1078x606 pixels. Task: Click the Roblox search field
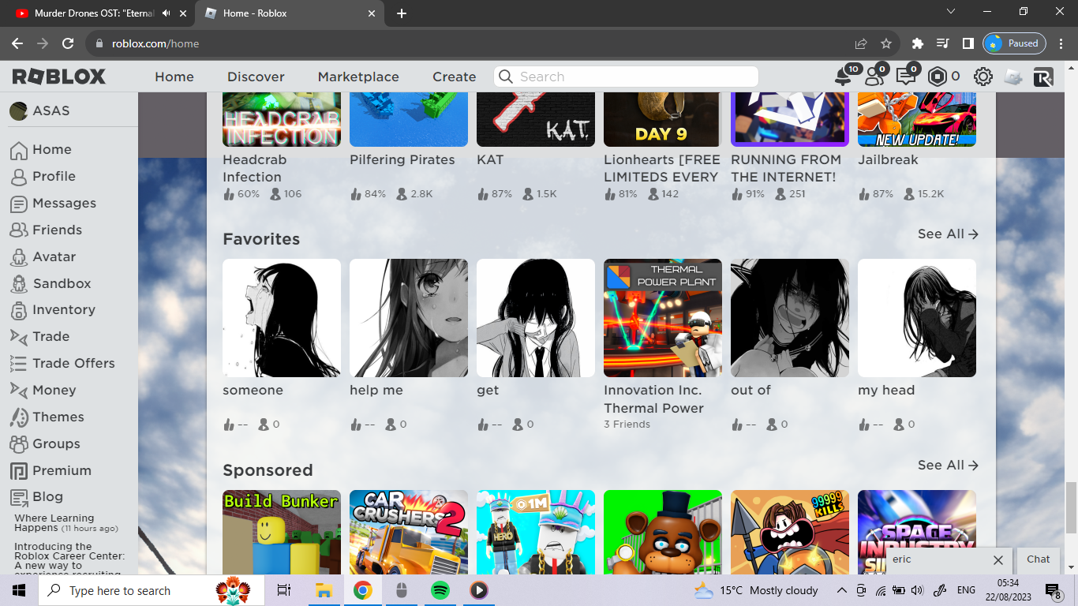(626, 77)
